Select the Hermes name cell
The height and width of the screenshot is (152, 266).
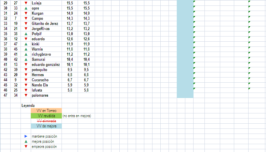(x=46, y=75)
